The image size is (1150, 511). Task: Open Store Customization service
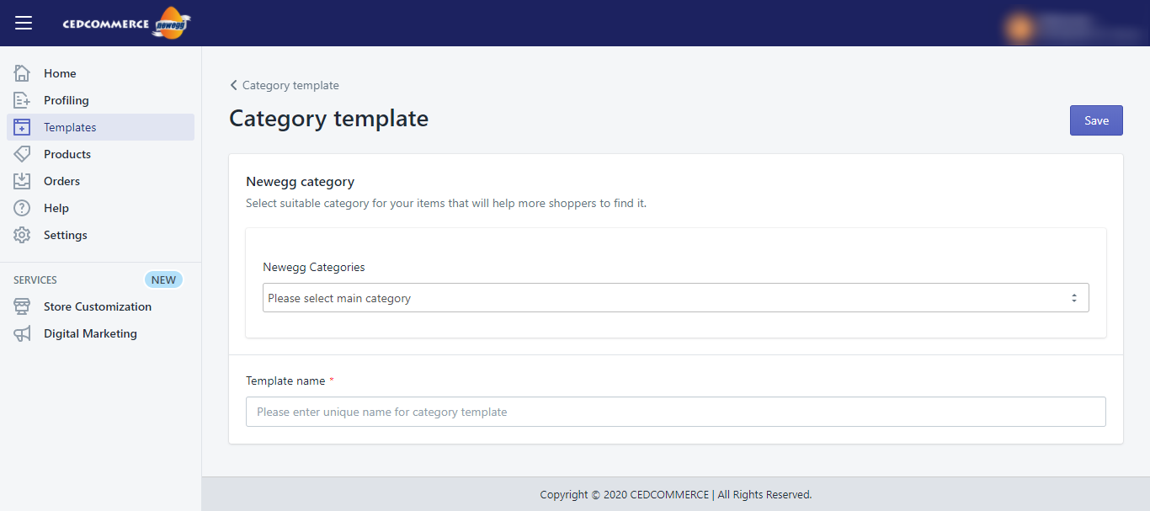[101, 306]
